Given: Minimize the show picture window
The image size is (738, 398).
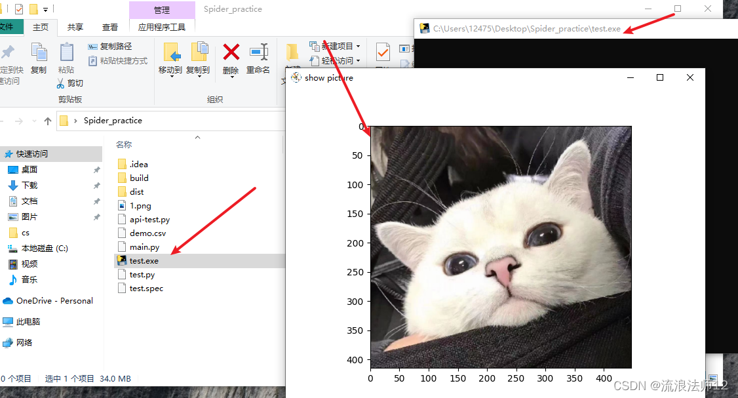Looking at the screenshot, I should pos(631,78).
